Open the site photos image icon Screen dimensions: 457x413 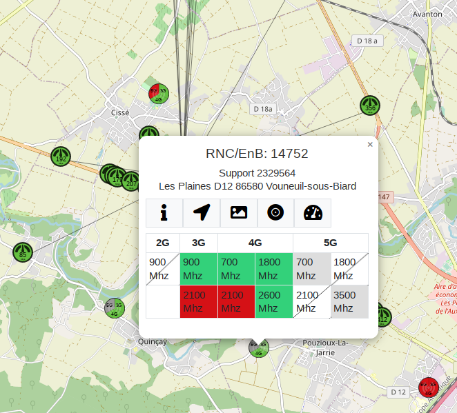pyautogui.click(x=239, y=213)
